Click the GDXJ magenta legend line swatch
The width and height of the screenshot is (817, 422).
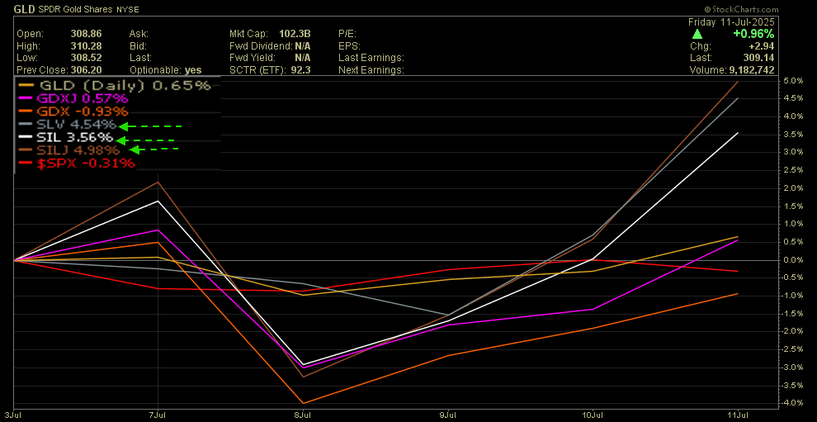point(26,98)
